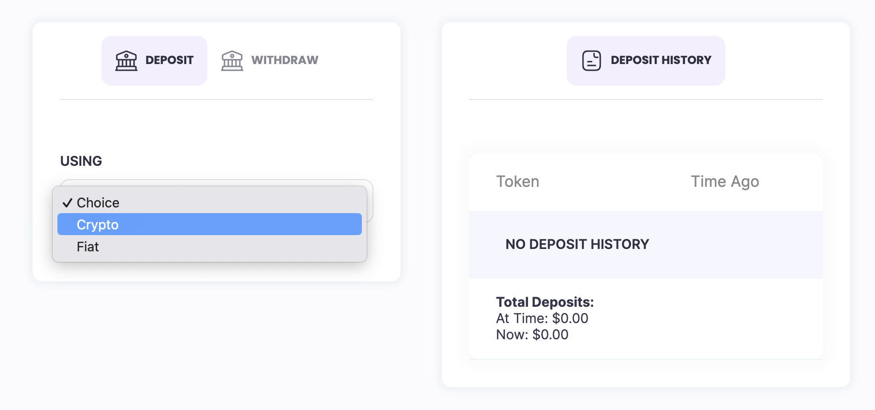Viewport: 875px width, 410px height.
Task: Pick the Choice placeholder option
Action: pos(98,203)
